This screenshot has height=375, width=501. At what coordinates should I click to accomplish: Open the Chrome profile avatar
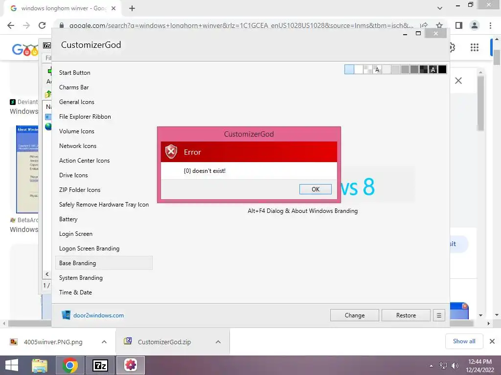click(475, 25)
